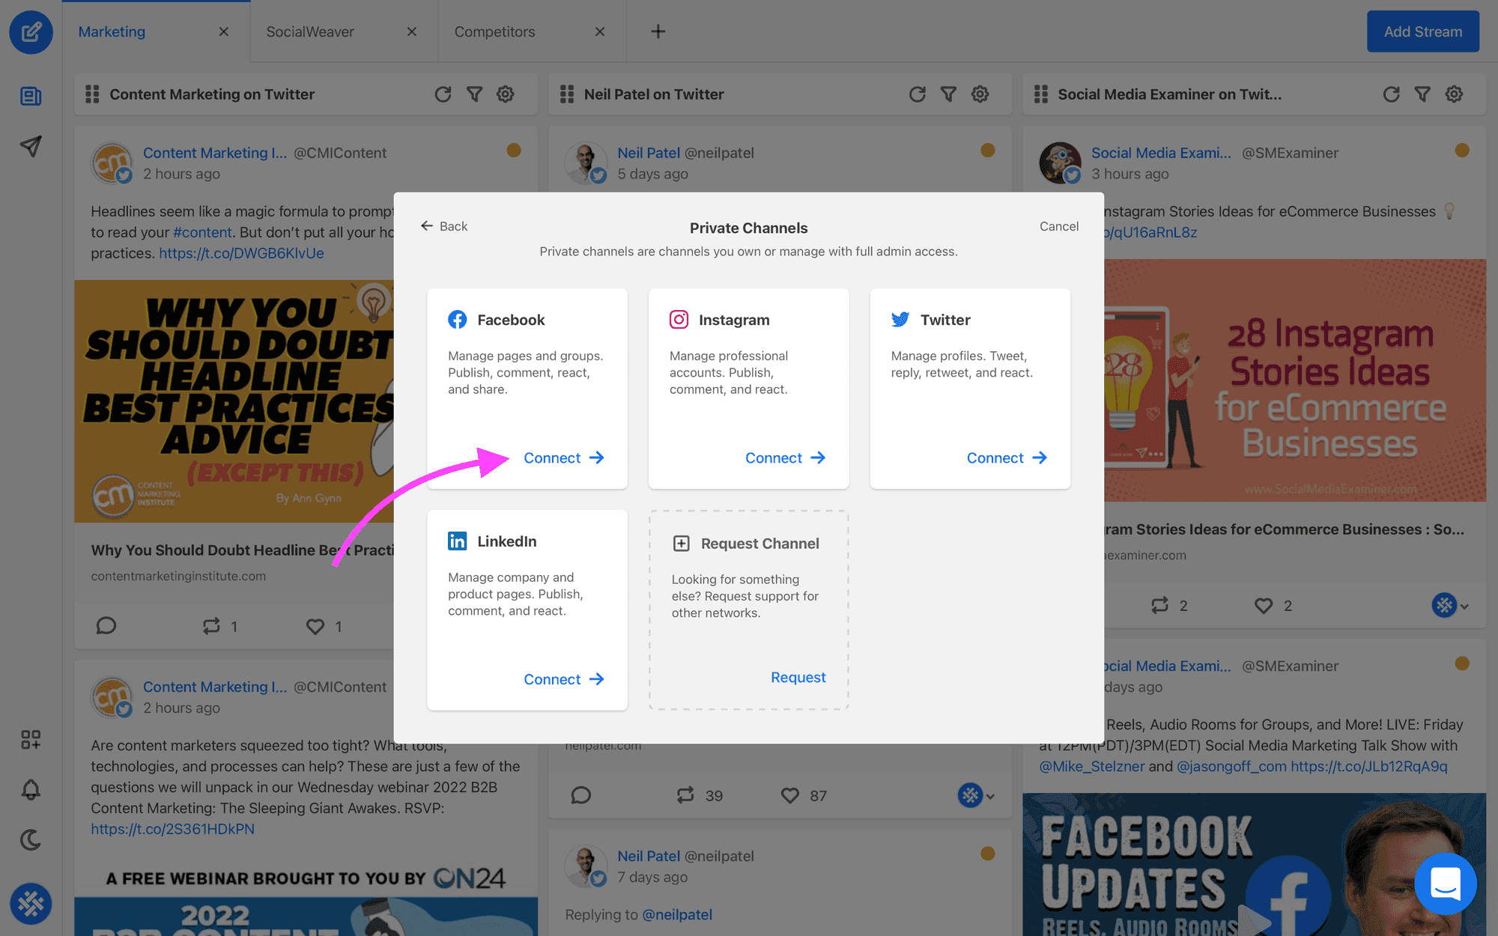Refresh the Content Marketing on Twitter stream
1498x936 pixels.
[x=443, y=94]
